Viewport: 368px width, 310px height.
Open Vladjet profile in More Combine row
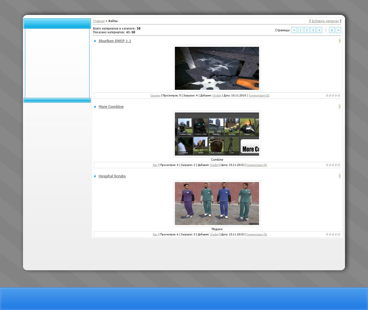click(214, 165)
